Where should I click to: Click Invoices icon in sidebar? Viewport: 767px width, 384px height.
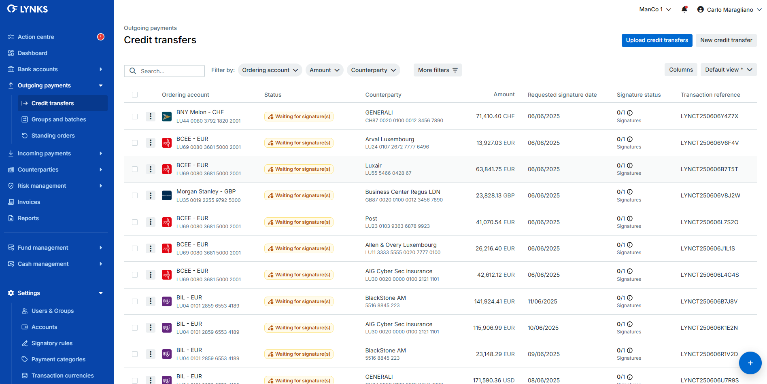point(11,202)
